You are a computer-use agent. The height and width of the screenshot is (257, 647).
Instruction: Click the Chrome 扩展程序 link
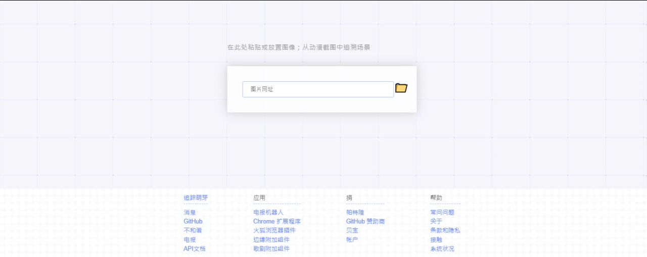coord(276,222)
